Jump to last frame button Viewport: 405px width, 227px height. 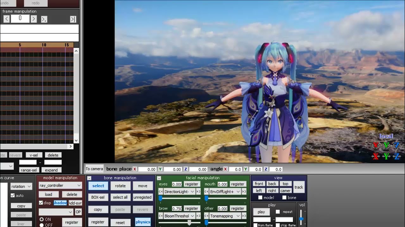[x=73, y=19]
